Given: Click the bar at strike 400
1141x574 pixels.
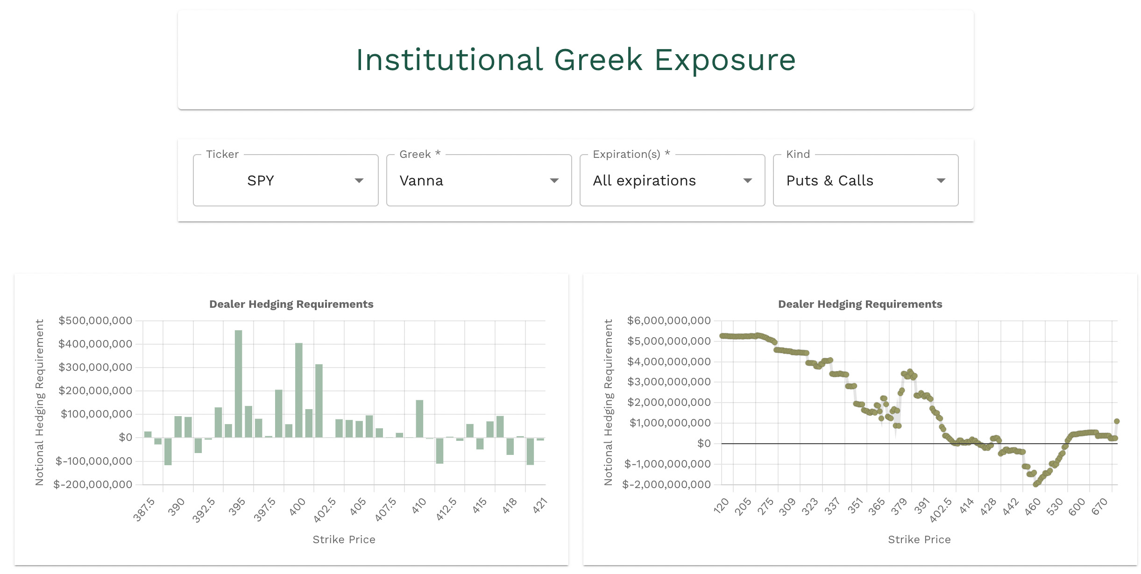Looking at the screenshot, I should [299, 390].
